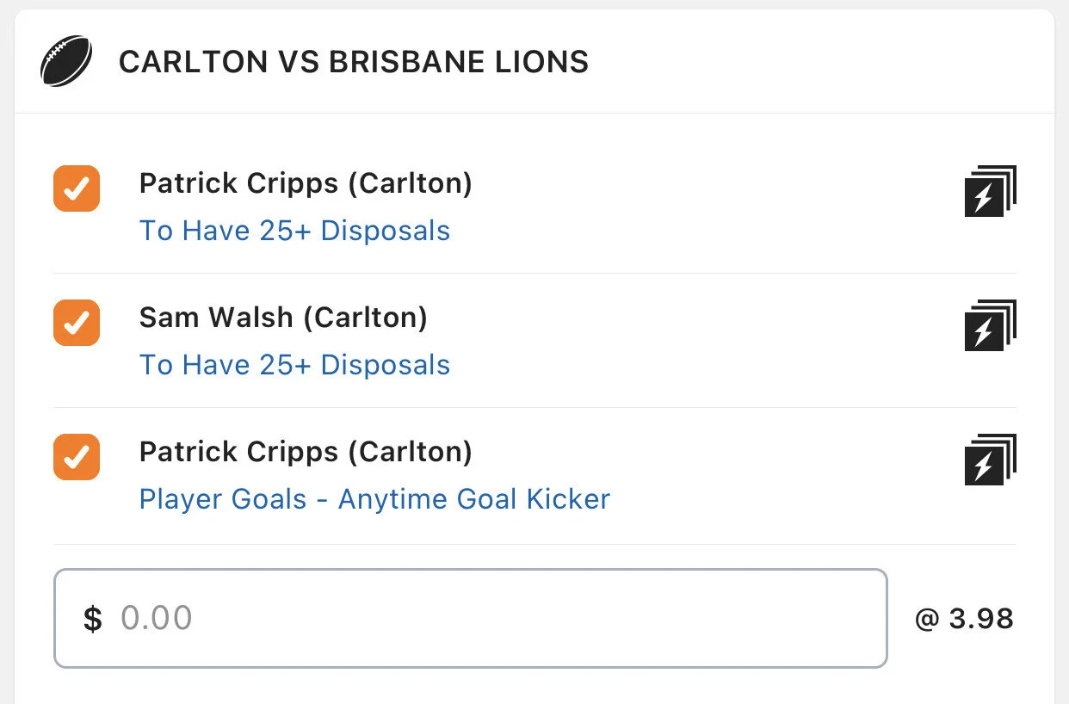Image resolution: width=1069 pixels, height=704 pixels.
Task: Open Cripps' To Have 25+ Disposals market link
Action: (x=294, y=231)
